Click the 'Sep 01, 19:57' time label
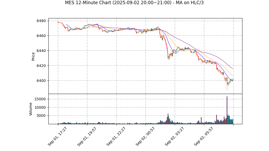269x151 pixels. [87, 136]
